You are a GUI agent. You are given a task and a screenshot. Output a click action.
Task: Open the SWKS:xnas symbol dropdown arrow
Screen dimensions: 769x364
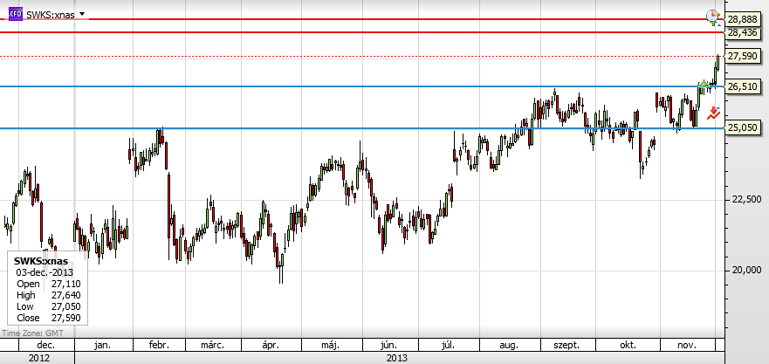82,14
